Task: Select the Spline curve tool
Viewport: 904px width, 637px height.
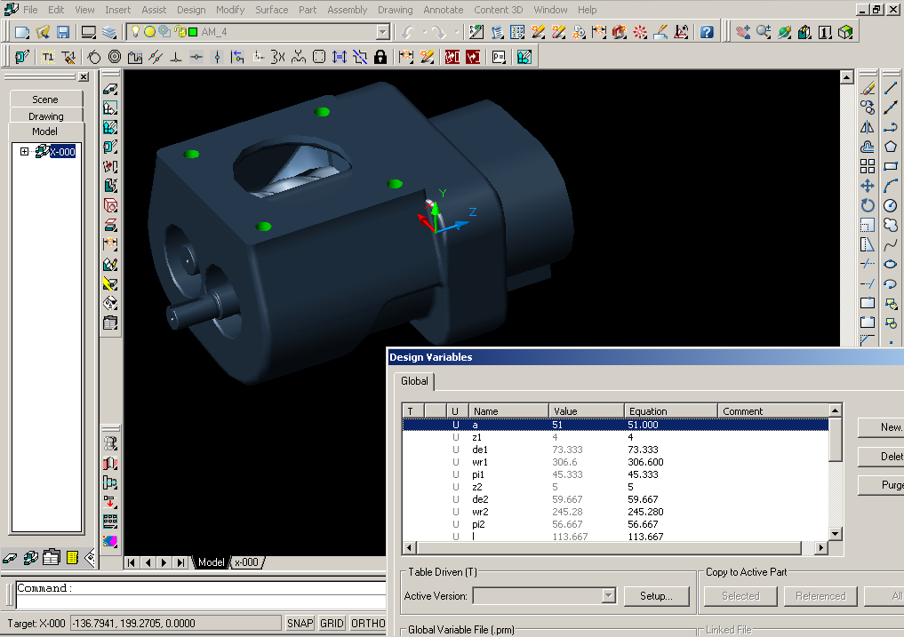Action: click(891, 244)
